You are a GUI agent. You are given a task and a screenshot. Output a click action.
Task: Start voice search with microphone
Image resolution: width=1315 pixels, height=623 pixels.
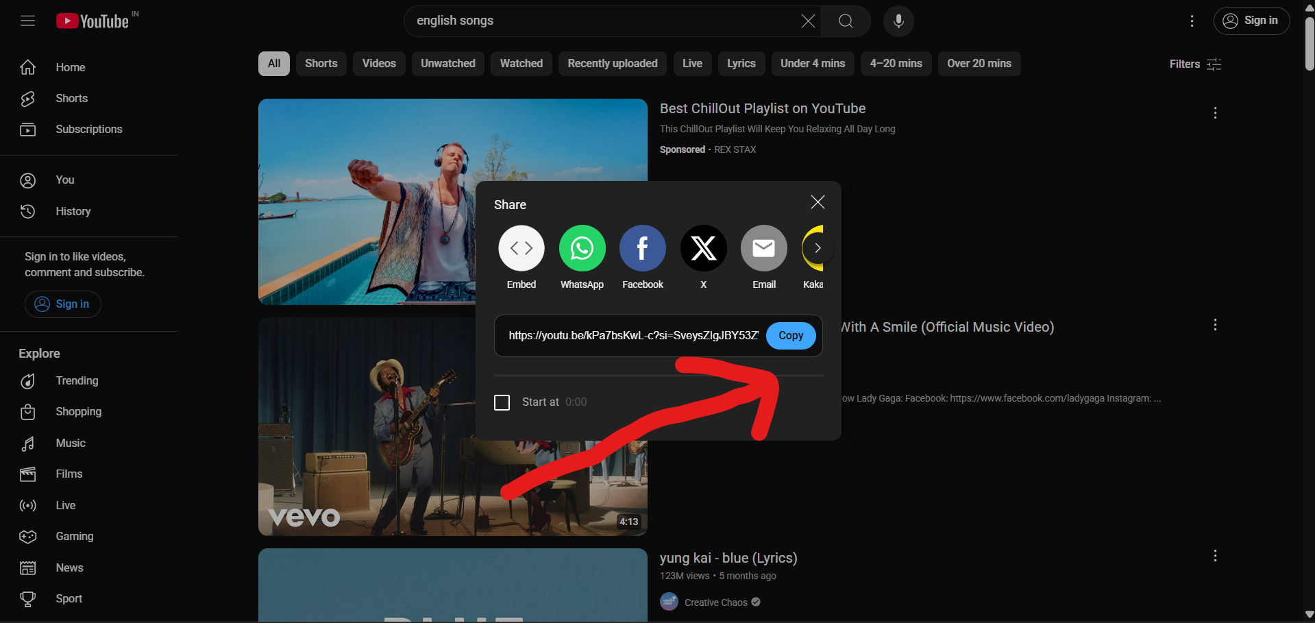pos(898,21)
